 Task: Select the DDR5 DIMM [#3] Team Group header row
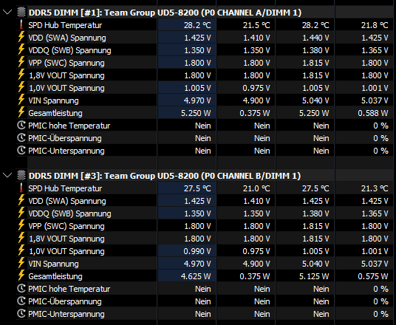tap(165, 176)
